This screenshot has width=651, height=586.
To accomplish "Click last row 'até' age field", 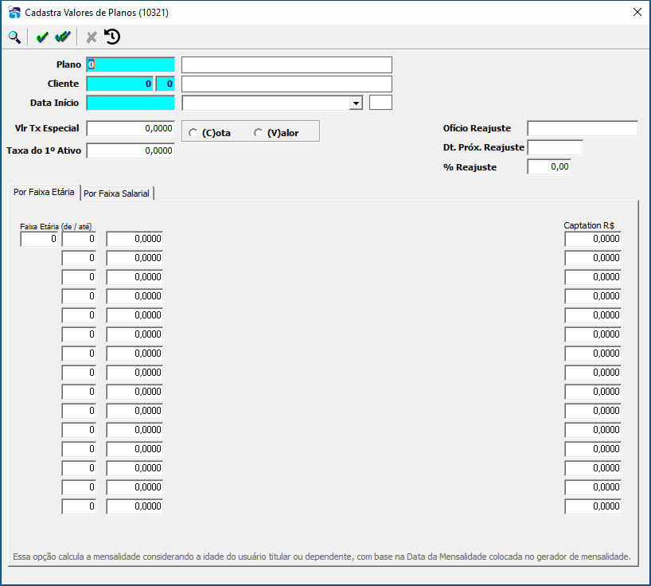I will [x=79, y=506].
